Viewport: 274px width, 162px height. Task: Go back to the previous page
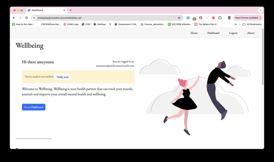click(14, 18)
